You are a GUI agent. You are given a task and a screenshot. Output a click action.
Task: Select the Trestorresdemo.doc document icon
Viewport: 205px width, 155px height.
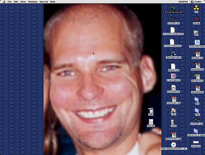[172, 42]
